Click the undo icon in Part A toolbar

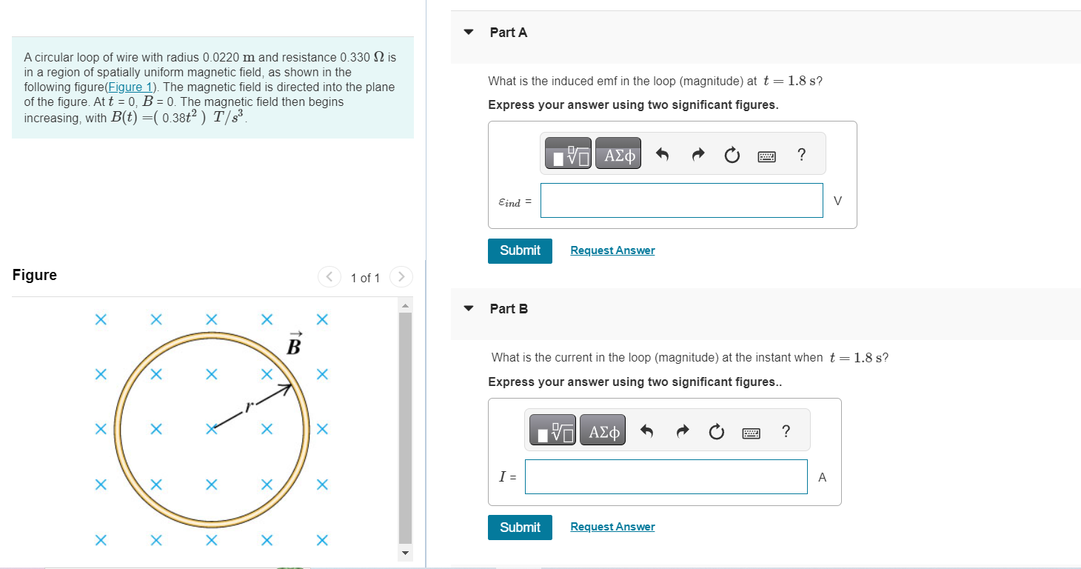(x=661, y=153)
